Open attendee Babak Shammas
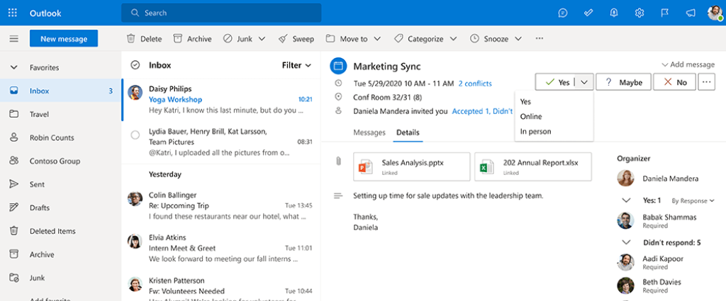This screenshot has width=726, height=301. (657, 221)
